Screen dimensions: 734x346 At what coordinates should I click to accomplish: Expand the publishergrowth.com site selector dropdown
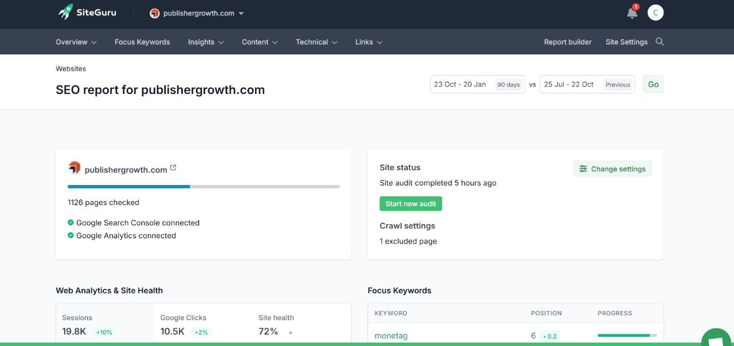[197, 13]
